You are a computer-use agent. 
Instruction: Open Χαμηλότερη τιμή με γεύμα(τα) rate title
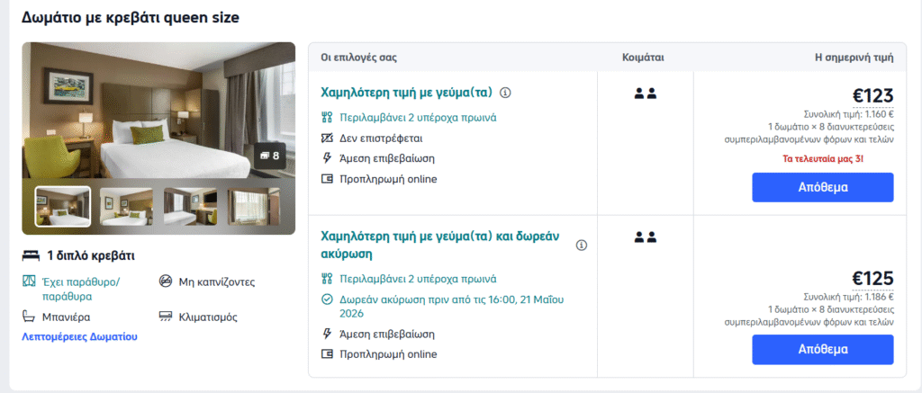click(406, 93)
